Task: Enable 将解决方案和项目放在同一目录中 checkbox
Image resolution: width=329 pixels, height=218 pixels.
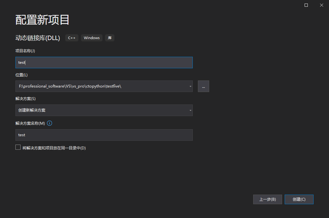Action: [18, 147]
